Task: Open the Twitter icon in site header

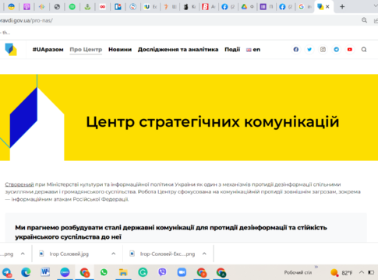Action: click(309, 49)
